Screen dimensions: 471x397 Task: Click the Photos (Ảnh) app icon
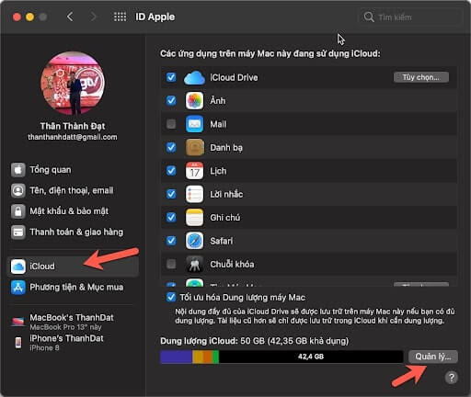click(x=194, y=100)
